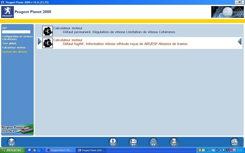Click the title bar application icon
Viewport: 245px width, 153px height.
(2, 2)
